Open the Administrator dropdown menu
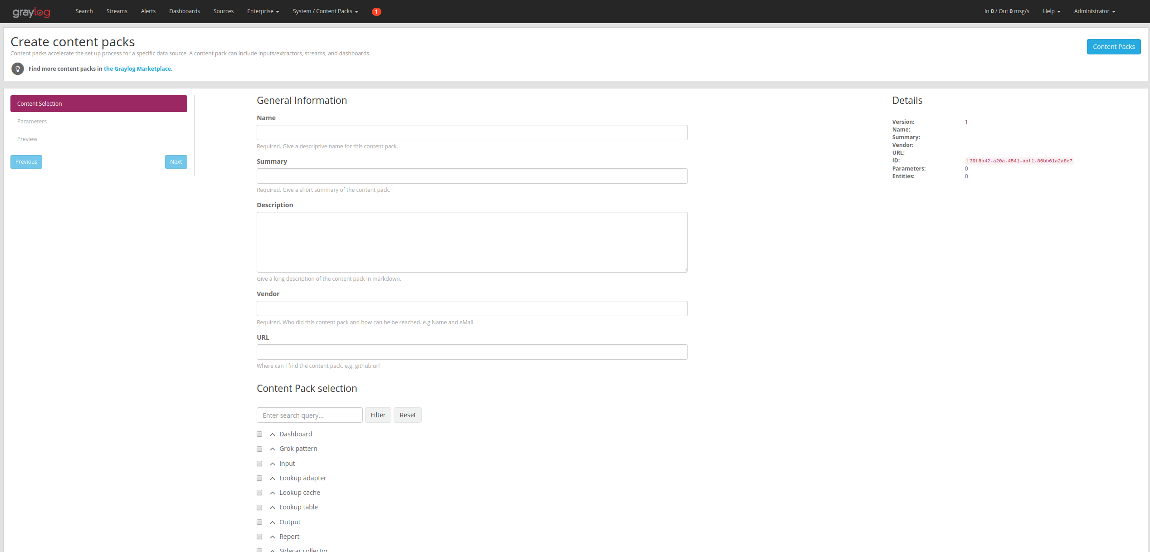This screenshot has height=552, width=1150. point(1094,11)
